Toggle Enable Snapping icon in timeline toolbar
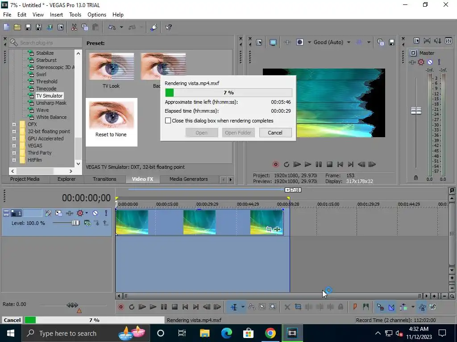The height and width of the screenshot is (342, 457). click(x=380, y=307)
